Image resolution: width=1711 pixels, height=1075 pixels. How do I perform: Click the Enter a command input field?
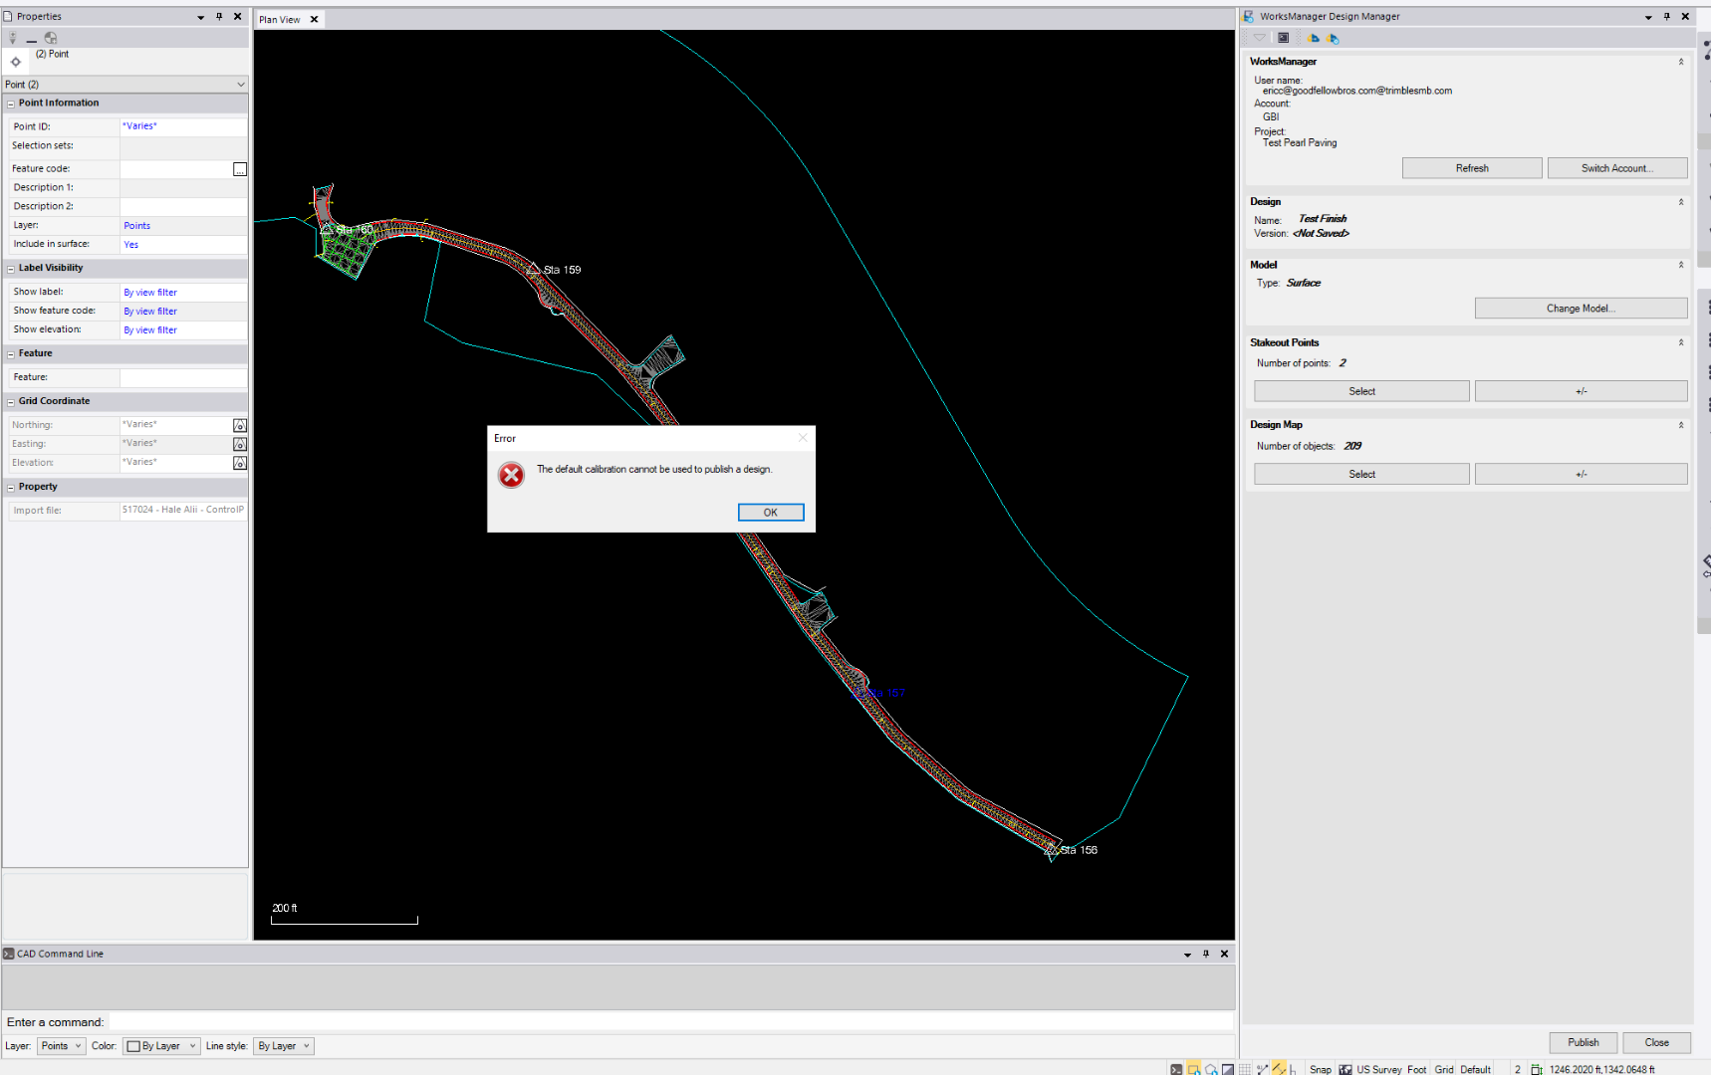(667, 1022)
